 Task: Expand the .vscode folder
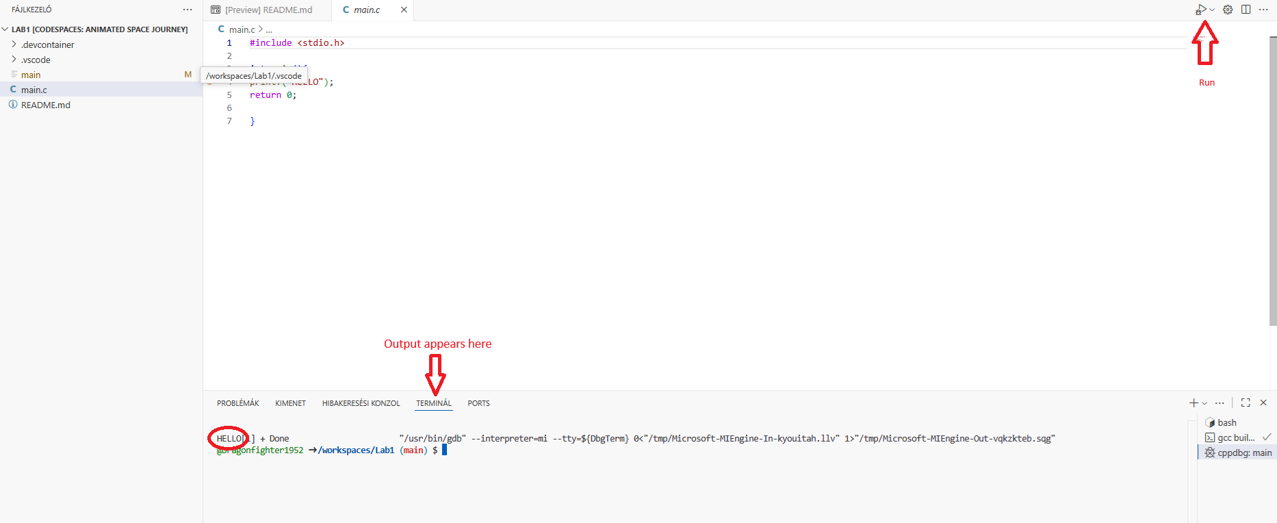click(x=36, y=60)
